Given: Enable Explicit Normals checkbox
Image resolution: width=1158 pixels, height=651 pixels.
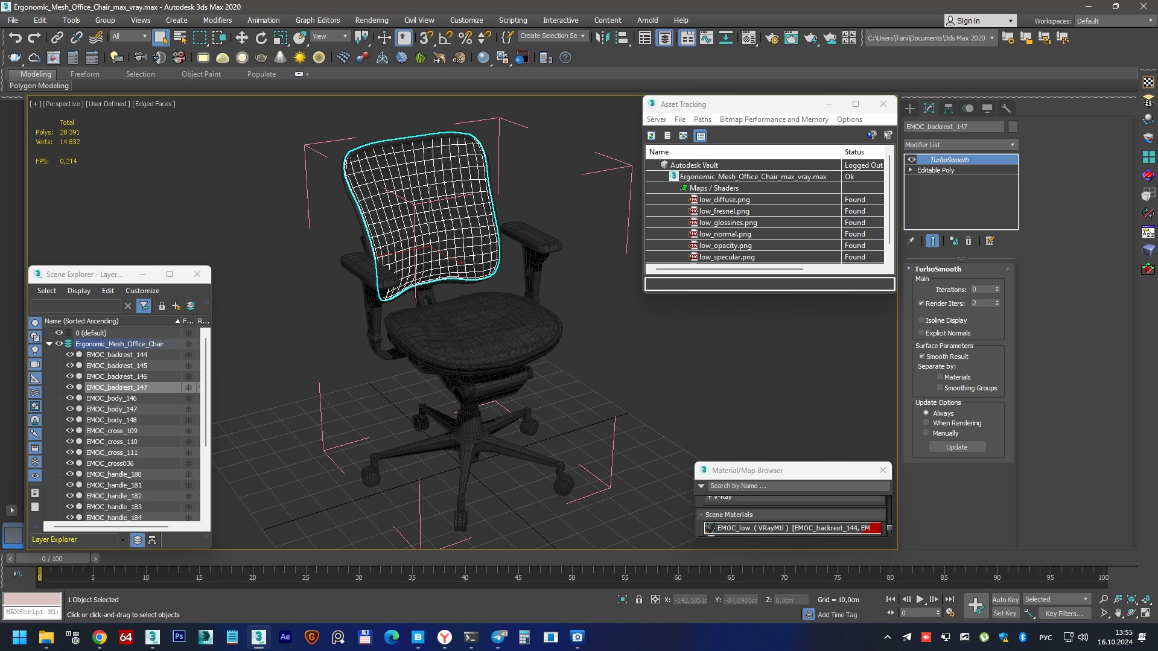Looking at the screenshot, I should (921, 333).
